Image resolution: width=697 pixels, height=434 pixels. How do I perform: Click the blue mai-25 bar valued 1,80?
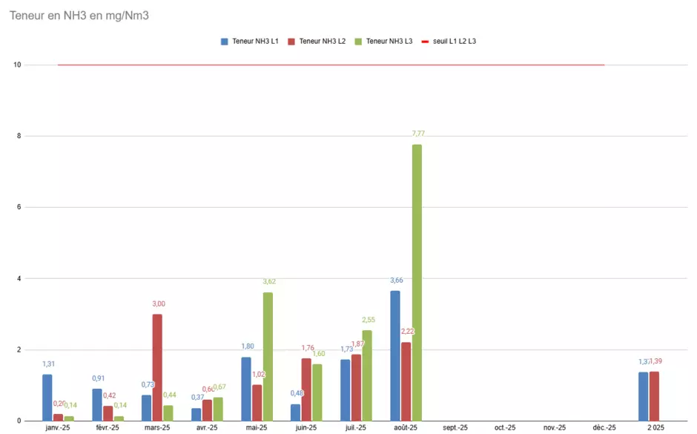(x=246, y=389)
